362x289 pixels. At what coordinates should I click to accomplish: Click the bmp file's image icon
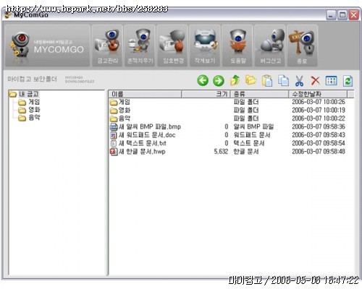[x=114, y=126]
